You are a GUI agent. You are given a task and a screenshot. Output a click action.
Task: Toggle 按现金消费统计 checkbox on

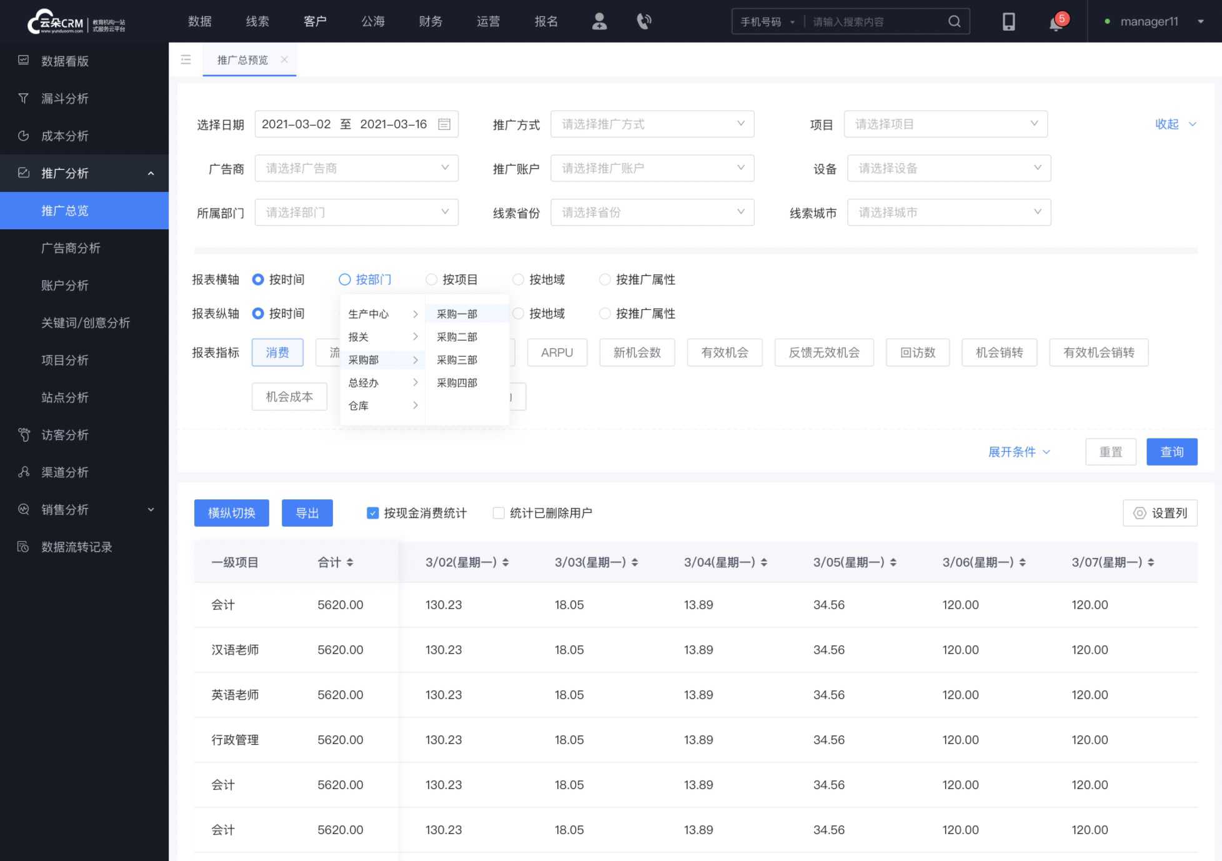coord(372,512)
